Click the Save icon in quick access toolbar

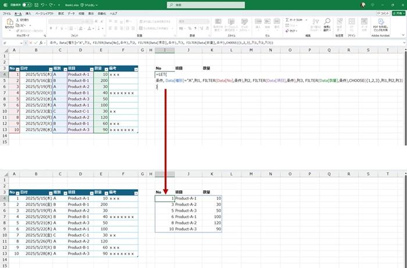(x=36, y=4)
